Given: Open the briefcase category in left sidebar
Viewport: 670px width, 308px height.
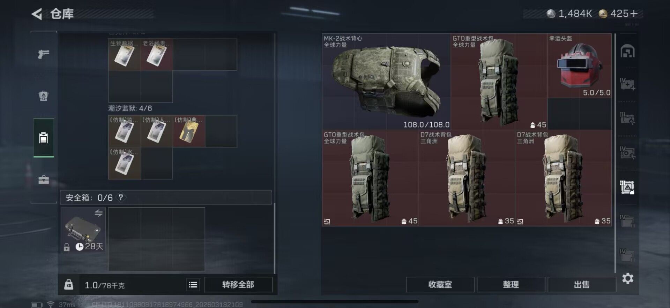Looking at the screenshot, I should coord(44,180).
